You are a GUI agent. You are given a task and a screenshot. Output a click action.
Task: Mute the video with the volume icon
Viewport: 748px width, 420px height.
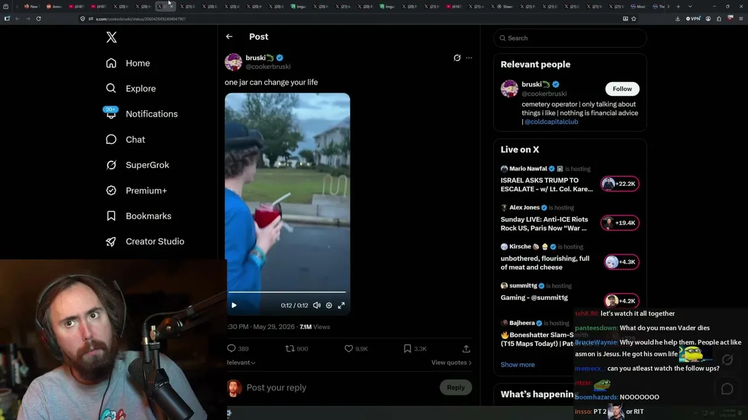point(317,305)
